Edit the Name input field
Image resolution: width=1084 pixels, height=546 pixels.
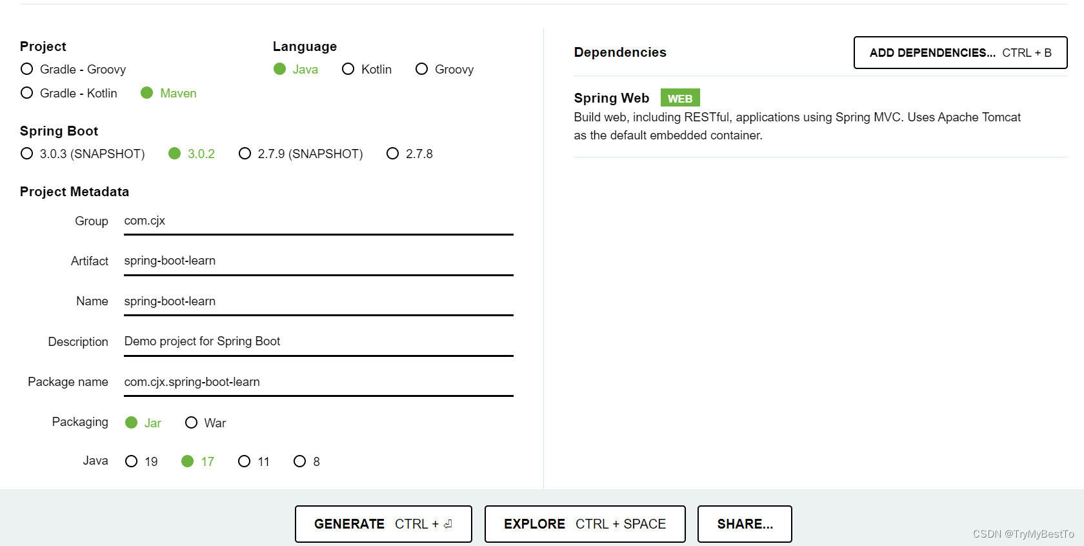(x=319, y=302)
